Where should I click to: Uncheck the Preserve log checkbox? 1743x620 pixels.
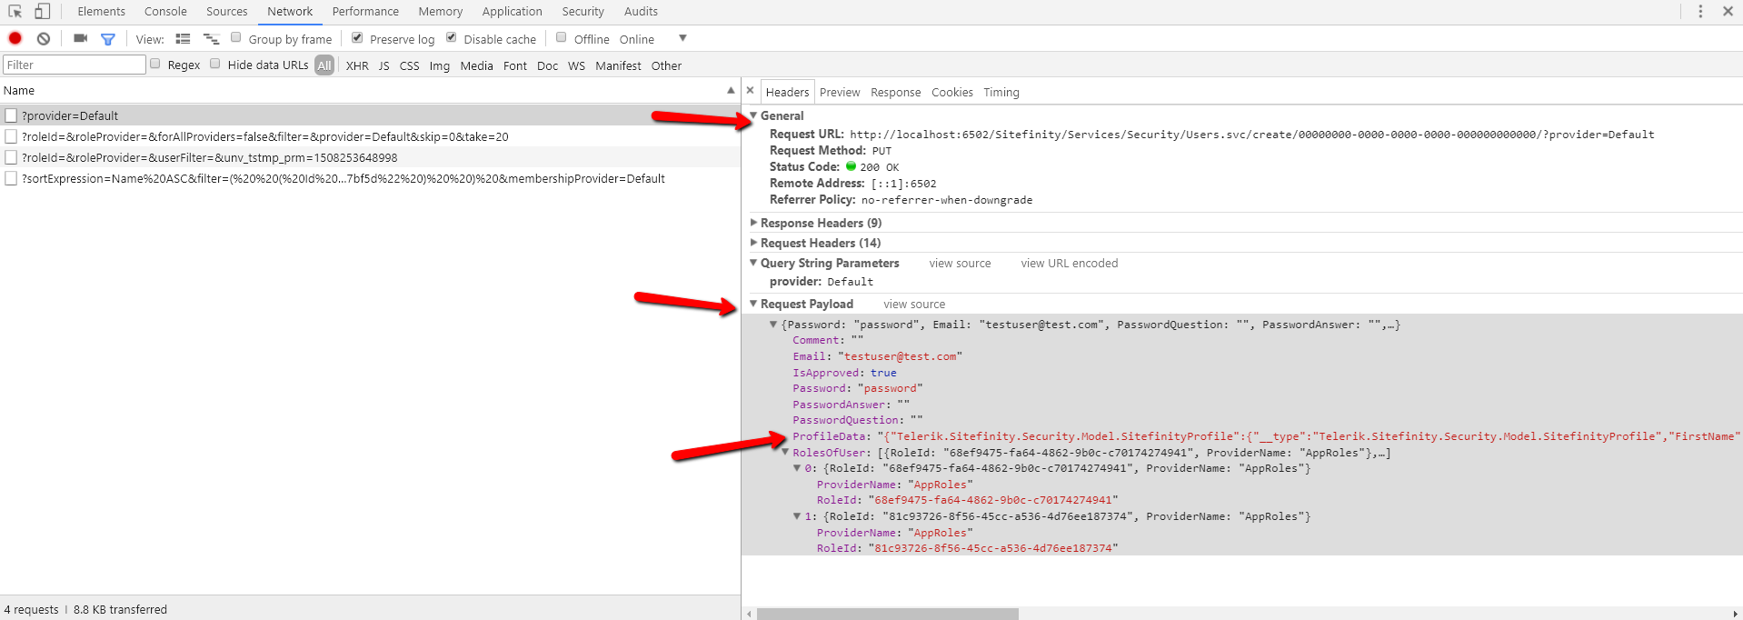(357, 38)
